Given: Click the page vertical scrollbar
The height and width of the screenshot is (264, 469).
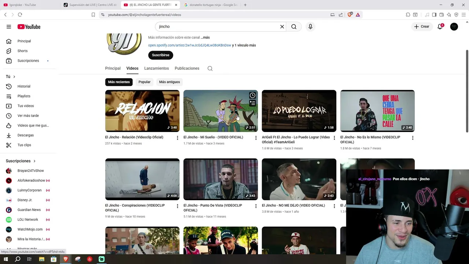Looking at the screenshot, I should (467, 91).
